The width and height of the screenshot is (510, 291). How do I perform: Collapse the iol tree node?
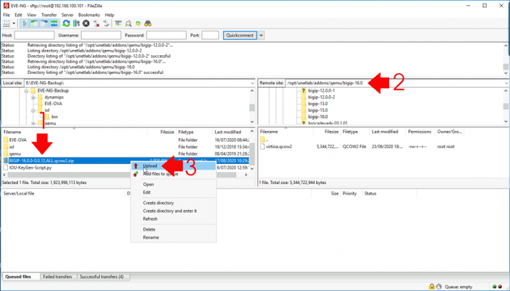coord(33,110)
